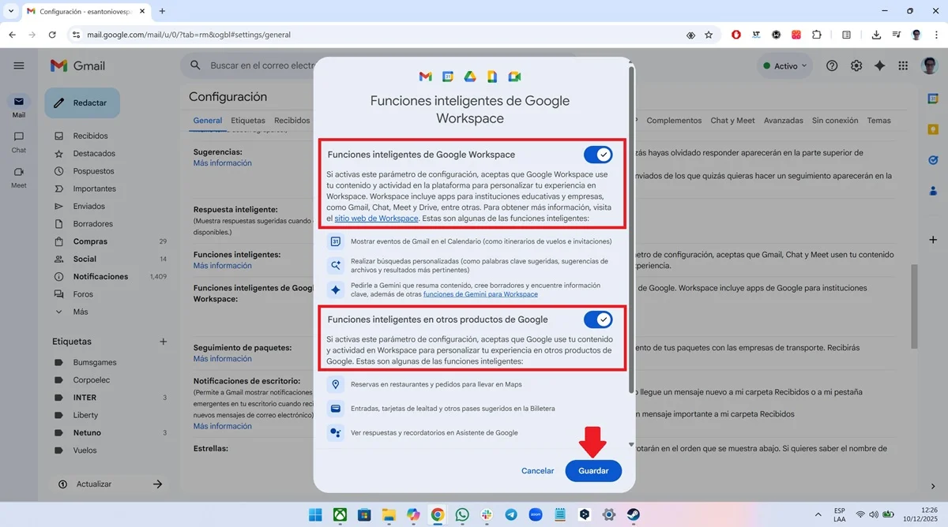The height and width of the screenshot is (527, 948).
Task: Create new label with plus icon
Action: 164,342
